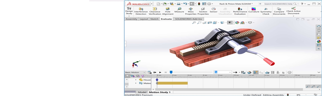Switch to the Assembly tab
This screenshot has height=96, width=322.
pyautogui.click(x=131, y=19)
